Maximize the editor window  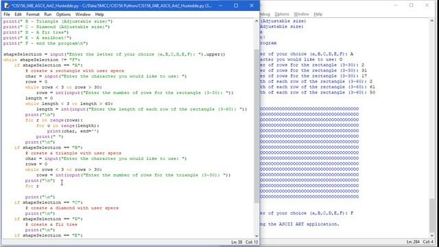236,5
